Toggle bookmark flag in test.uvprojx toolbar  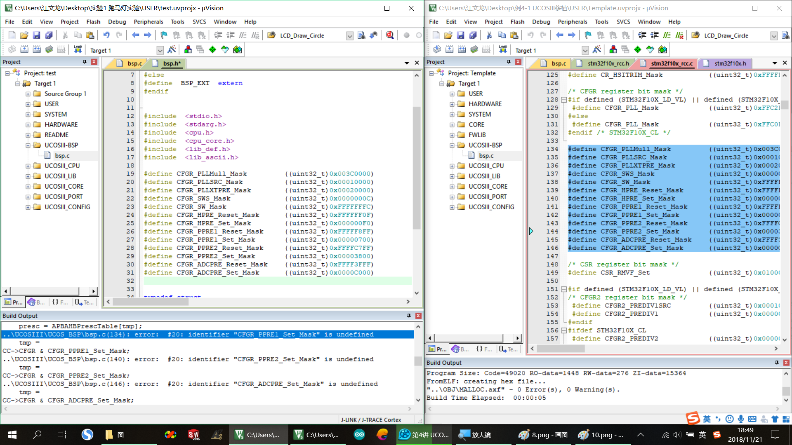pos(164,35)
